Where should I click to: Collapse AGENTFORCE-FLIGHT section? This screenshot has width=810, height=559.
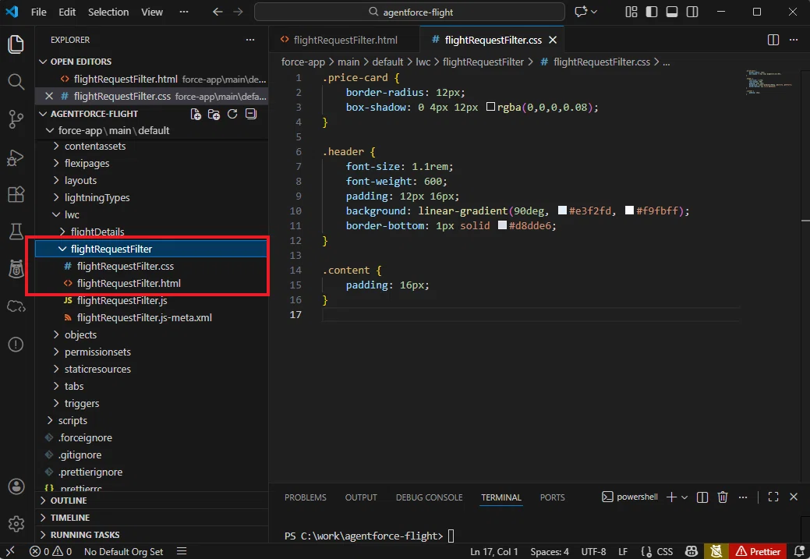tap(43, 114)
